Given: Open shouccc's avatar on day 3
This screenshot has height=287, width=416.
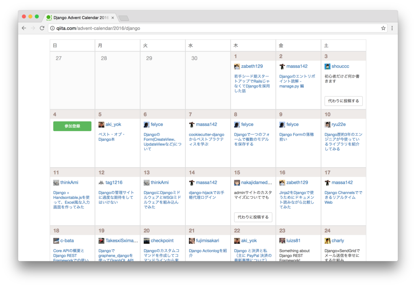Looking at the screenshot, I should click(327, 66).
